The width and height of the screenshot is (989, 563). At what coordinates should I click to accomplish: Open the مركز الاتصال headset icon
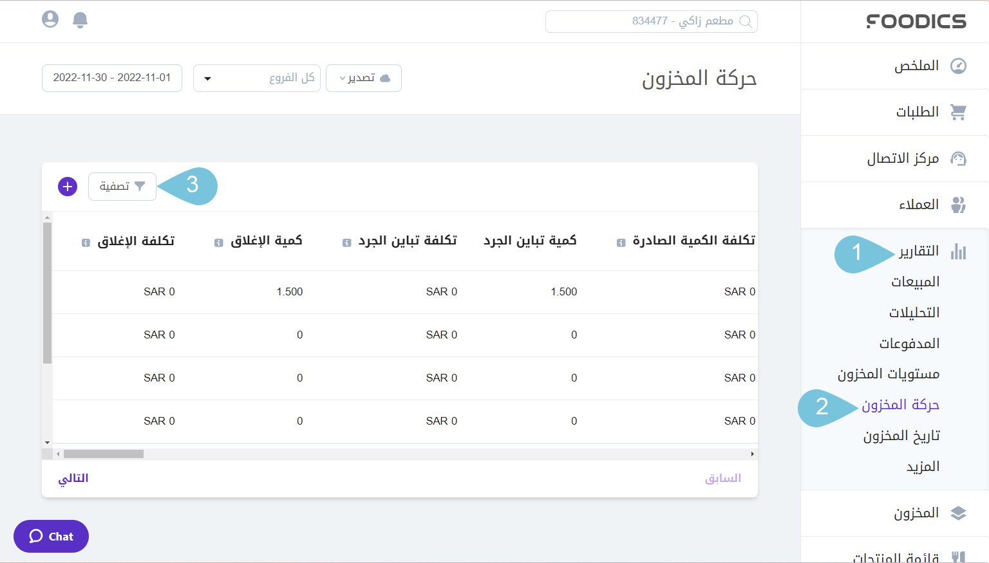[959, 158]
